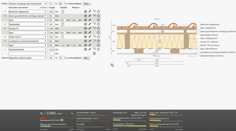
Task: Click the texture icon beside Betonnen dakpannen
Action: [63, 12]
